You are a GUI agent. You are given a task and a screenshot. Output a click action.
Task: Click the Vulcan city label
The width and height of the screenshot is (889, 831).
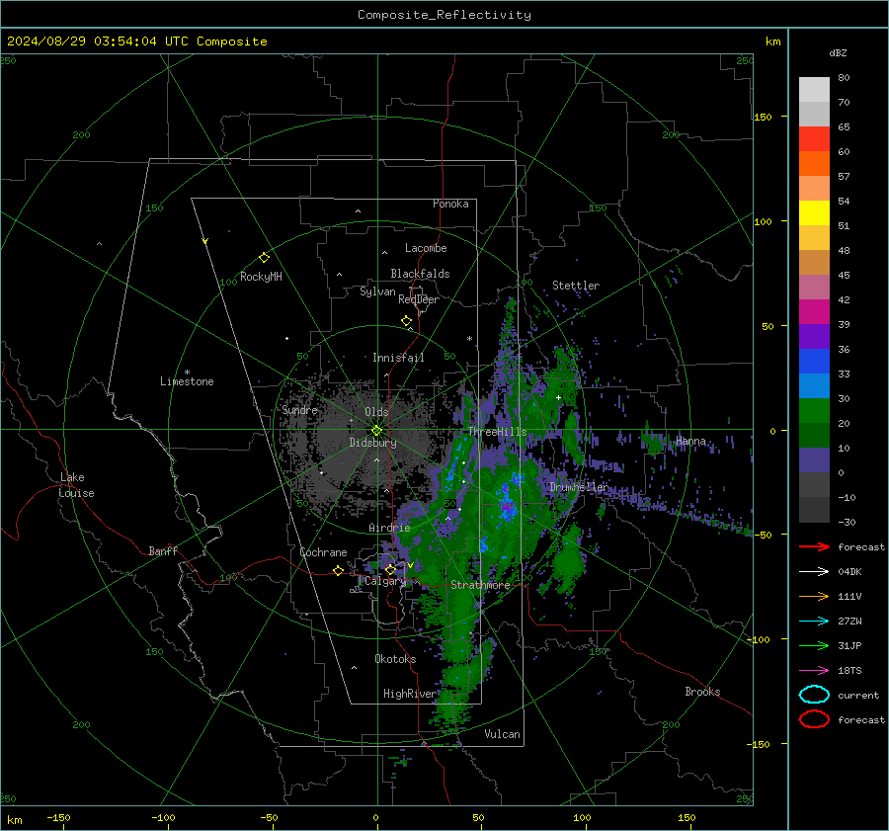coord(502,734)
